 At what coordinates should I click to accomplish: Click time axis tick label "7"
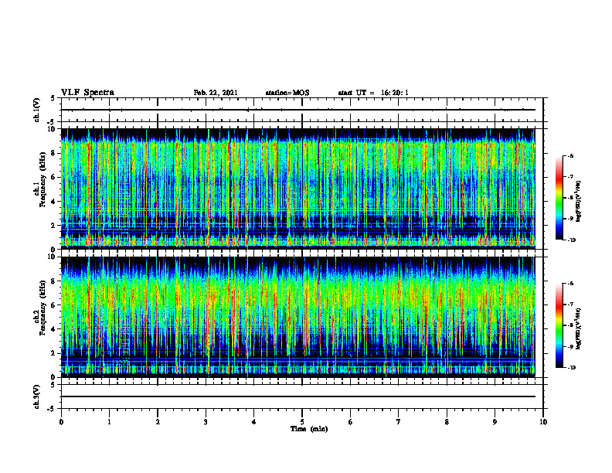coord(399,422)
